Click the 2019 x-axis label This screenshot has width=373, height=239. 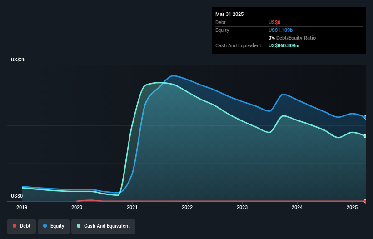(22, 207)
